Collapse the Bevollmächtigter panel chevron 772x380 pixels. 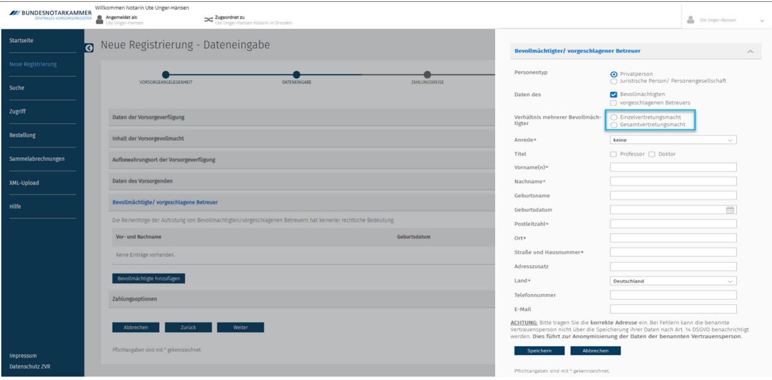tap(750, 51)
